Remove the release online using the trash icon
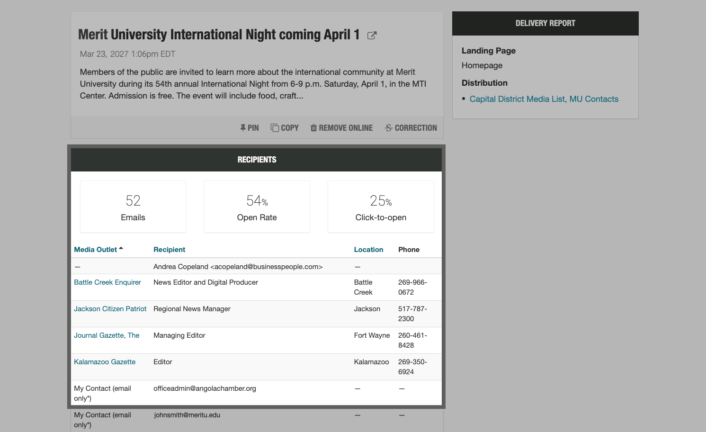 point(341,127)
